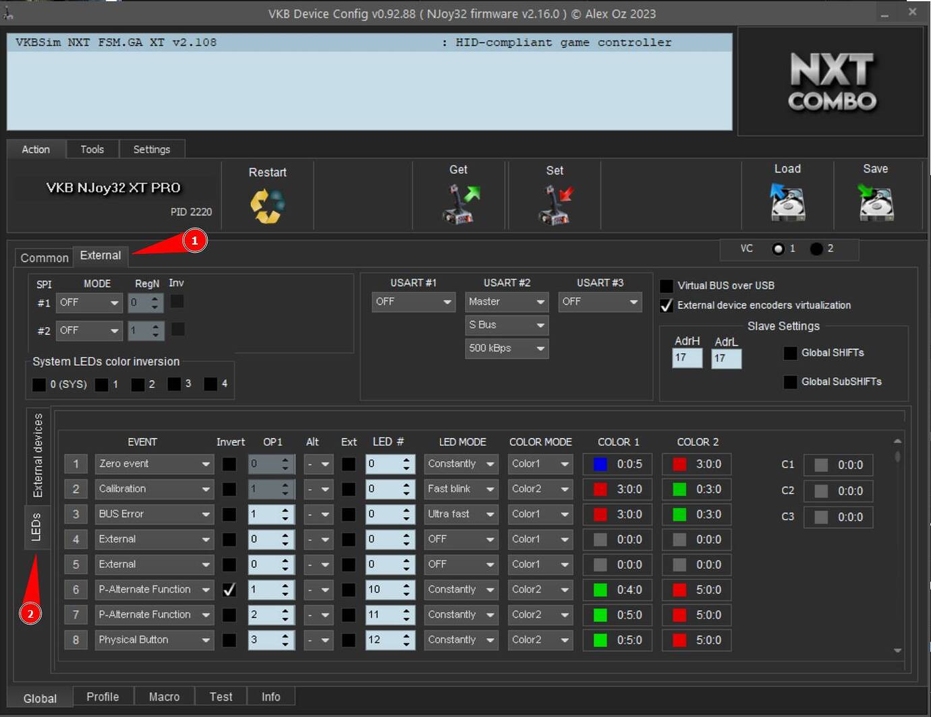Toggle Invert on the P-Alternate Function row 6

229,589
